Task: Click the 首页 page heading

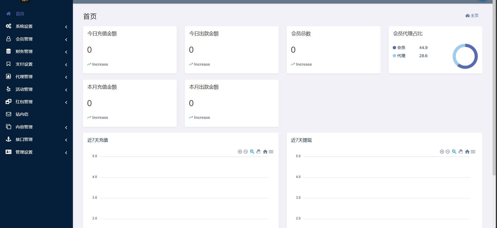Action: [x=90, y=16]
